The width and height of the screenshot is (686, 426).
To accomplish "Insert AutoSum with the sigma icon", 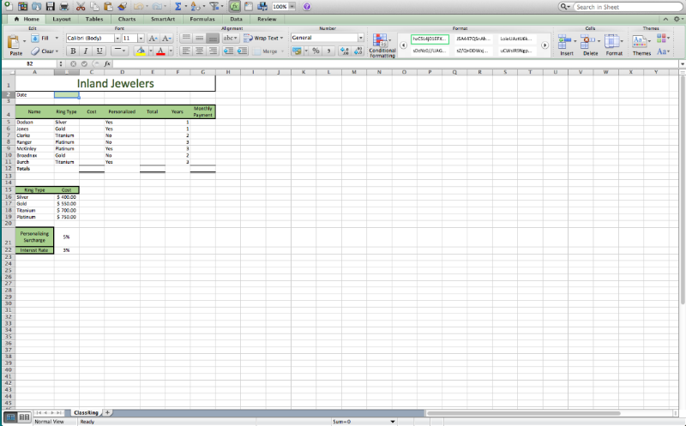I will [x=178, y=6].
